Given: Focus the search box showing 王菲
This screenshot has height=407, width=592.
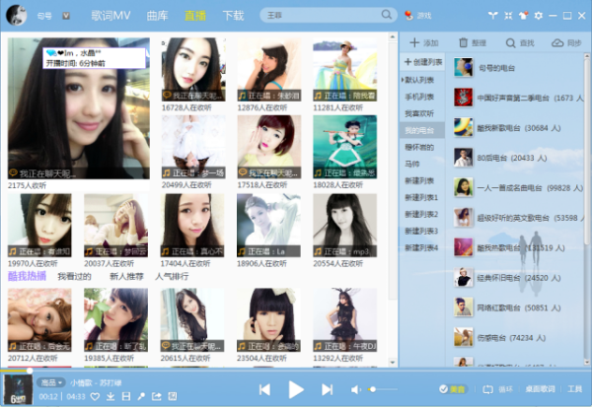Looking at the screenshot, I should click(x=329, y=15).
